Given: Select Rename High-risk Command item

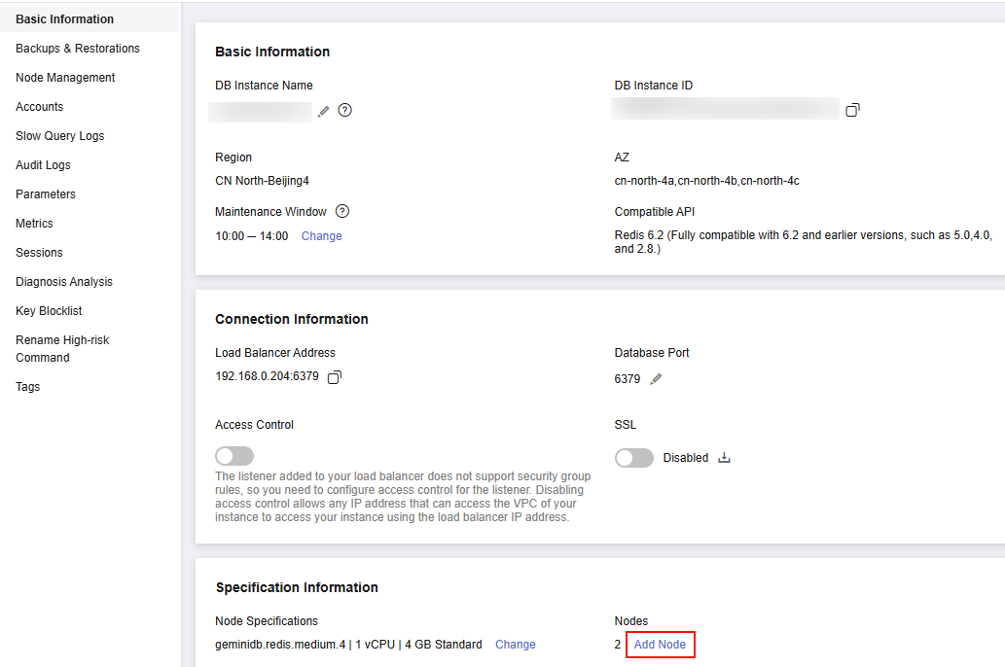Looking at the screenshot, I should coord(62,349).
